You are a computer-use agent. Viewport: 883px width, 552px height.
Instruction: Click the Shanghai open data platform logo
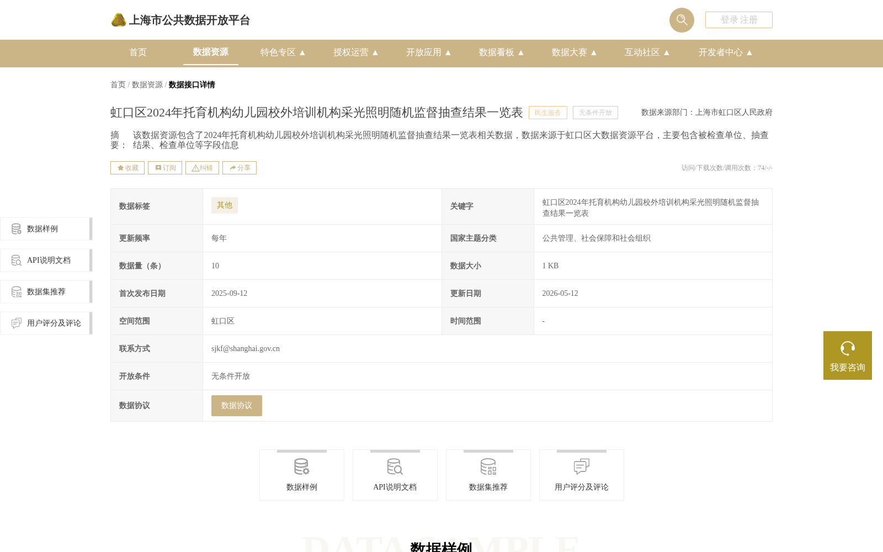pyautogui.click(x=180, y=20)
